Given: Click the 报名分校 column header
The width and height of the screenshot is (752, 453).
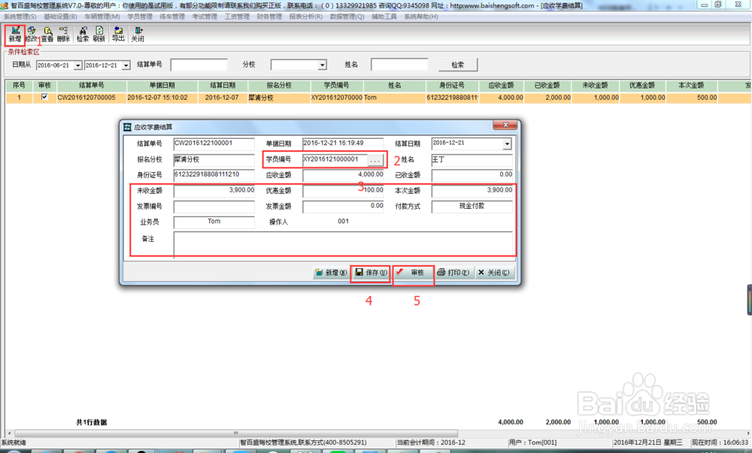Looking at the screenshot, I should (279, 85).
